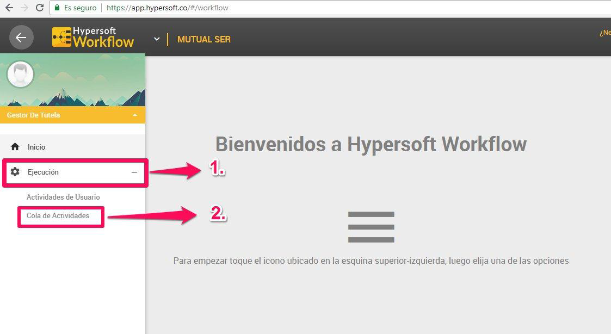Click the large hamburger icon in welcome area
This screenshot has height=334, width=611.
(371, 227)
